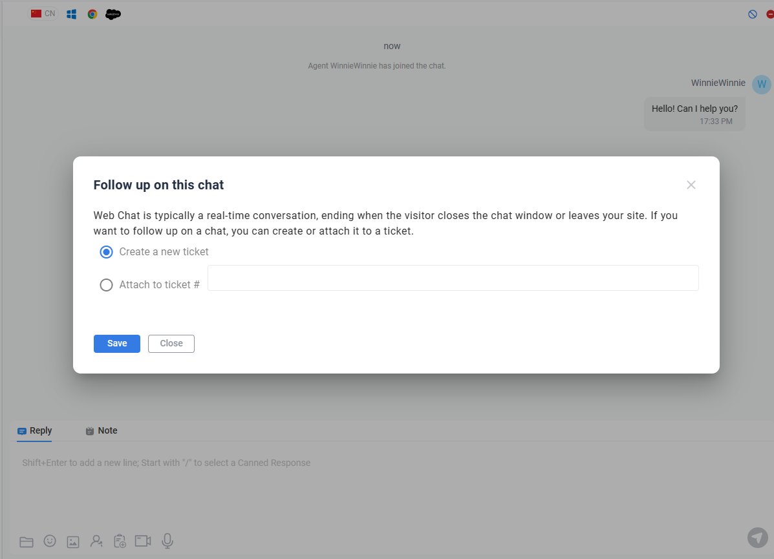Start a video call with camera icon

[x=143, y=541]
